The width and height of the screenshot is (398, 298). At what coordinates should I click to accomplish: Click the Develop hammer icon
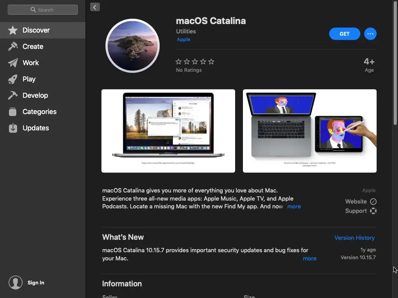pos(13,95)
